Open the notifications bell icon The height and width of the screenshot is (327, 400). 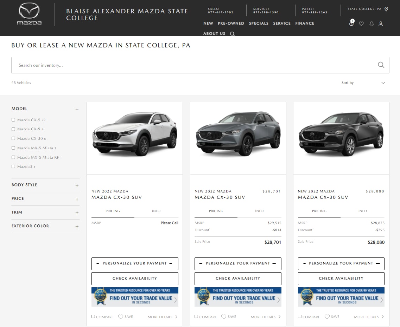[371, 24]
